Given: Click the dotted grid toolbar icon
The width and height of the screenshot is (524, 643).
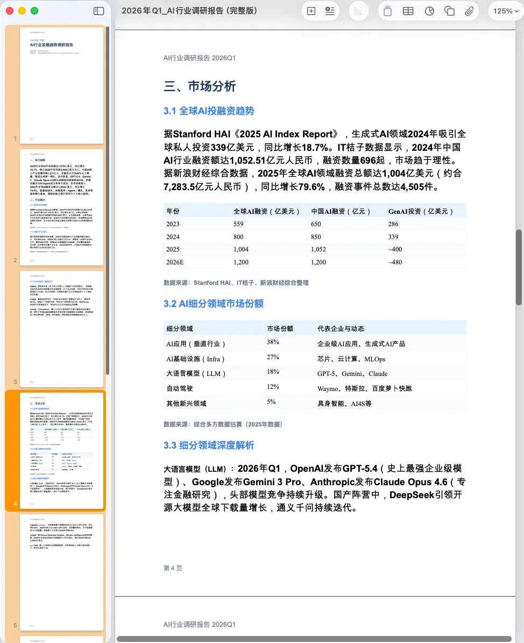Looking at the screenshot, I should [x=358, y=11].
